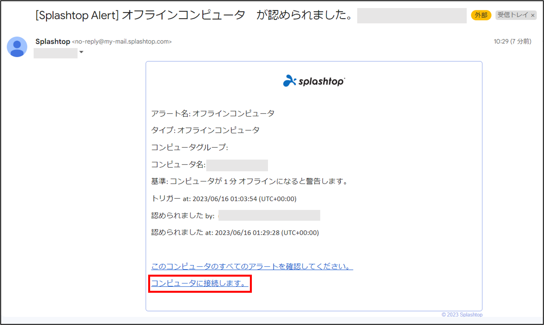Click the email timestamp 10:29 (7 分前)
Viewport: 544px width, 325px height.
click(512, 41)
